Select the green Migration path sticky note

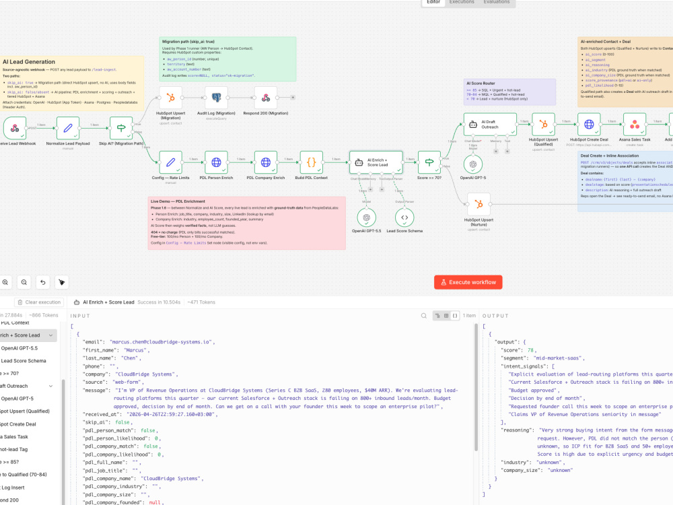tap(227, 59)
